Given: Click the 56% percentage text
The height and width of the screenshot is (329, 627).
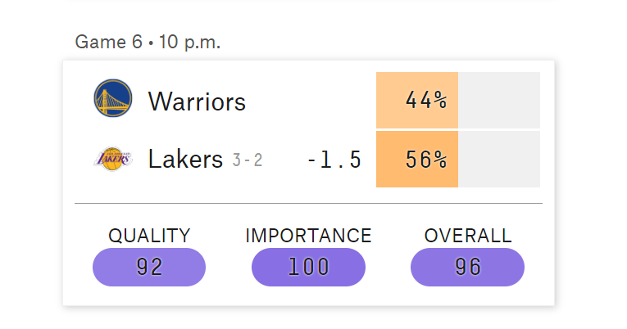Looking at the screenshot, I should tap(426, 160).
